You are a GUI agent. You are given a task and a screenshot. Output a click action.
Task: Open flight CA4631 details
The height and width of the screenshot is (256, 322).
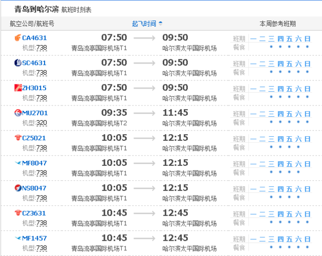[34, 38]
